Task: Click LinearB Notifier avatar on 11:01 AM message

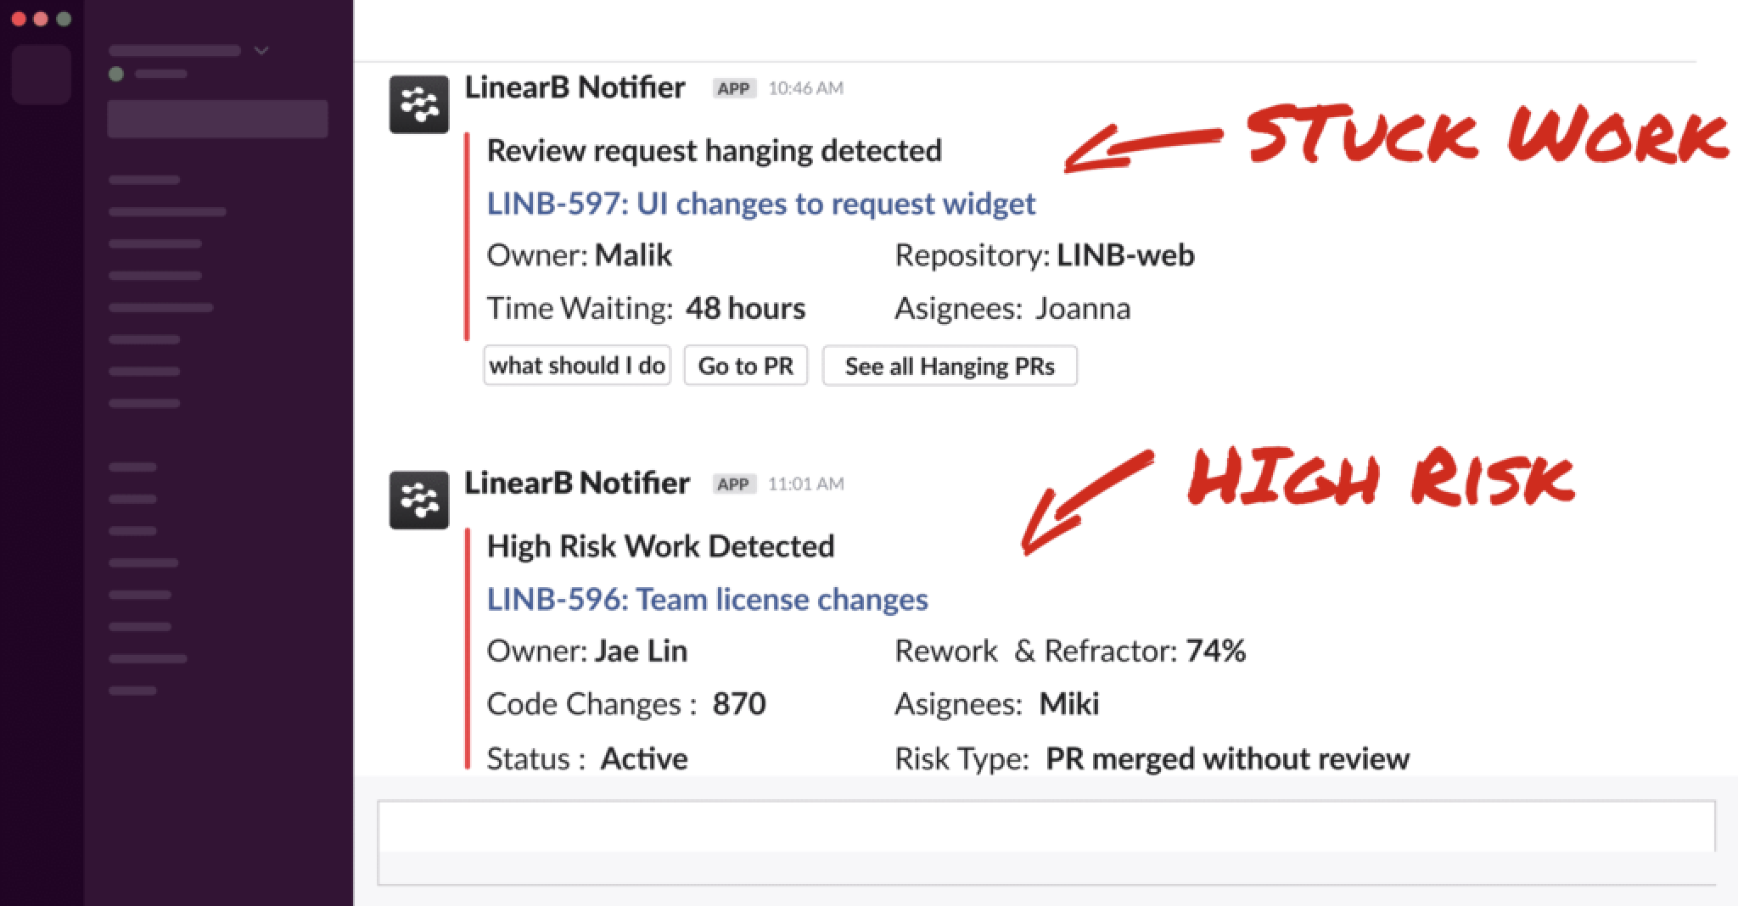Action: [x=418, y=500]
